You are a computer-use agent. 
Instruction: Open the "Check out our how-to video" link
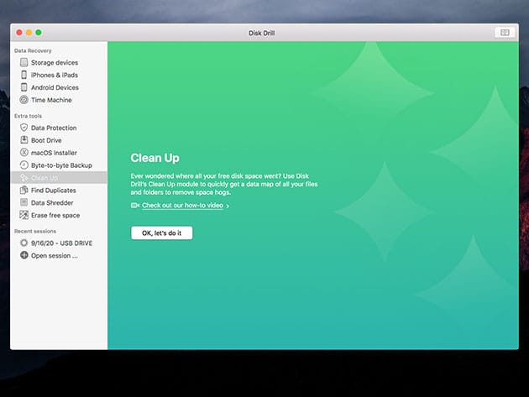[182, 206]
